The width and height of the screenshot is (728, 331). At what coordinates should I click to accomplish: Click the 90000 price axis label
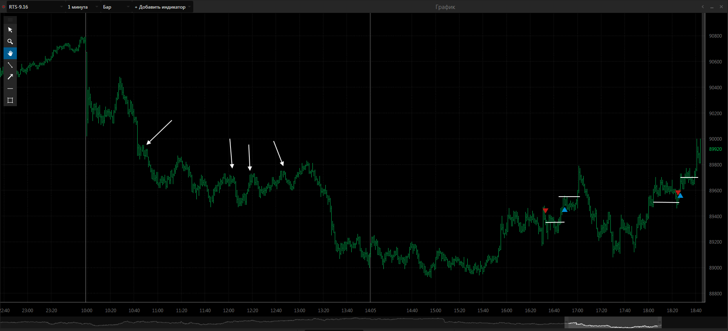(x=715, y=139)
